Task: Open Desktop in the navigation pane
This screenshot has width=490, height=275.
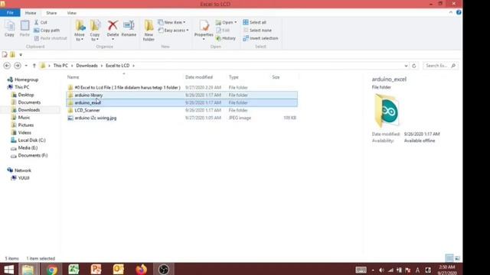Action: [x=26, y=95]
